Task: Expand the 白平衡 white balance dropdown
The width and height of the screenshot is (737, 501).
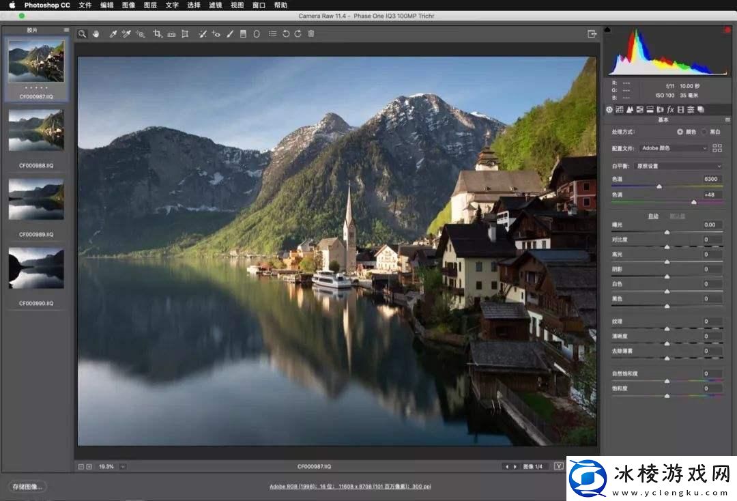Action: [x=678, y=166]
